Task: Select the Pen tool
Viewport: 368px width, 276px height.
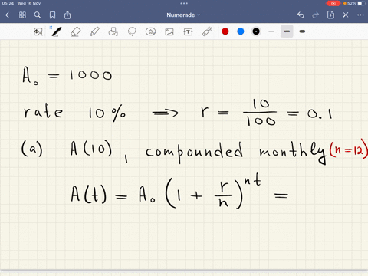Action: [x=56, y=31]
